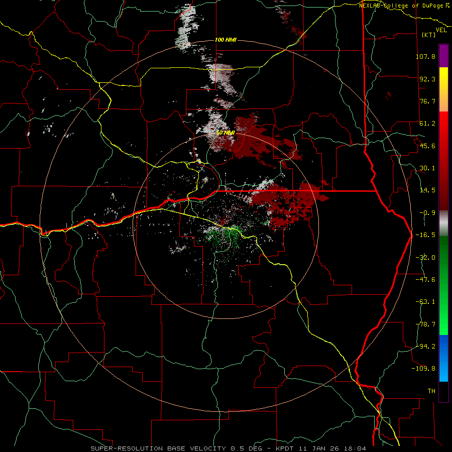Click the 14.5 legend value
This screenshot has width=452, height=452.
[427, 190]
